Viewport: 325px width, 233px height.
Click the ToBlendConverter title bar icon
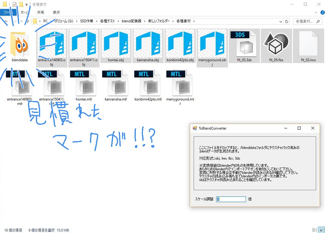(195, 128)
